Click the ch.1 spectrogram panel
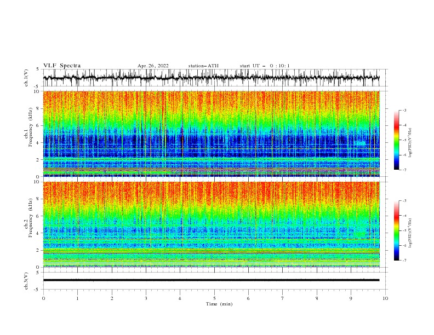 click(212, 134)
